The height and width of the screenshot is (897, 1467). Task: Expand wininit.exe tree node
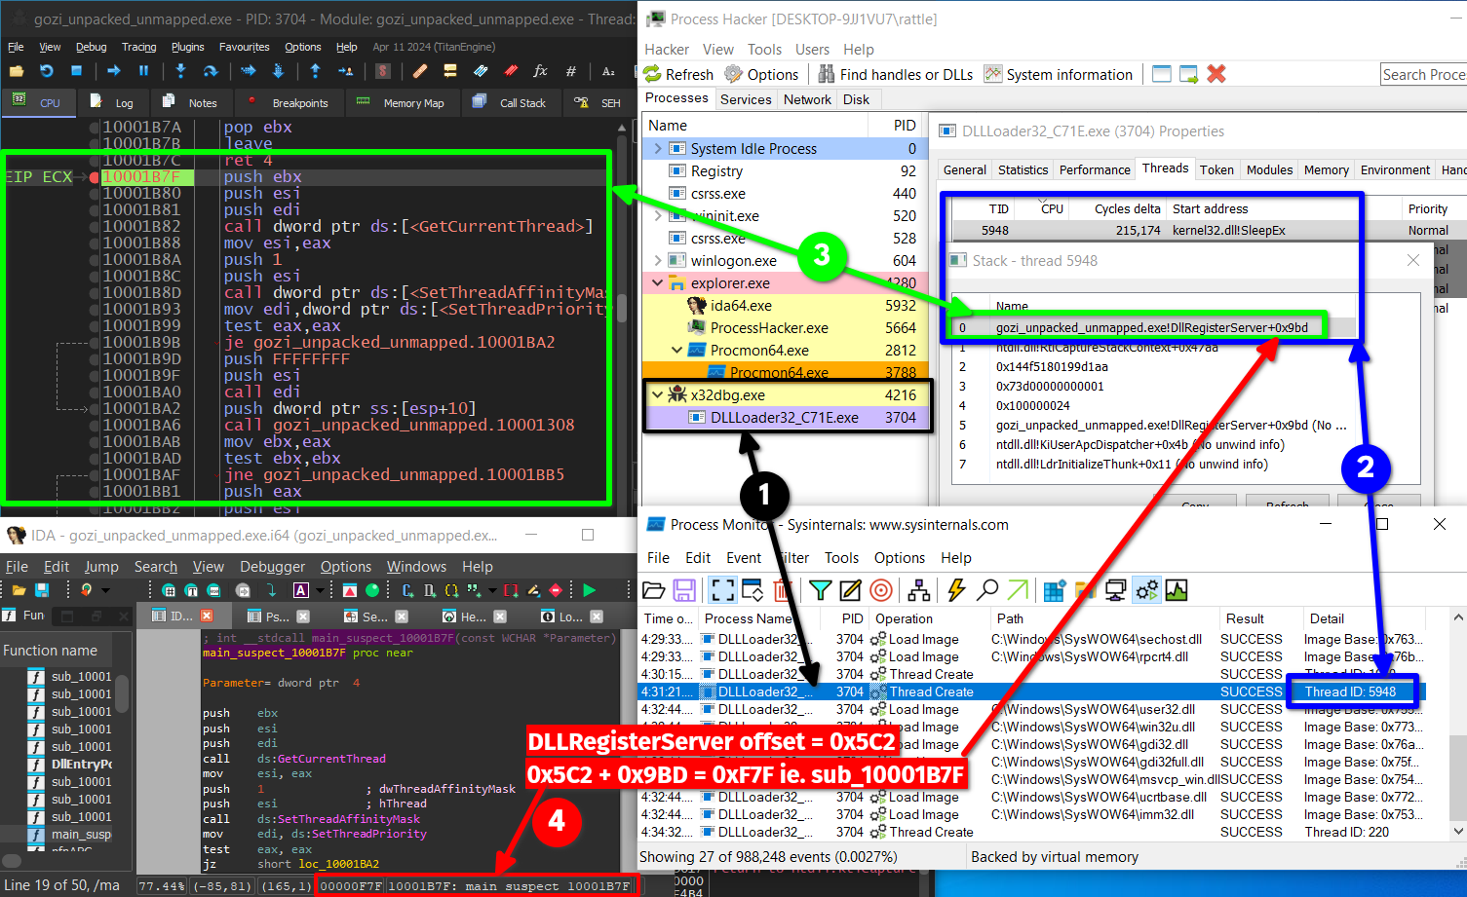tap(658, 216)
